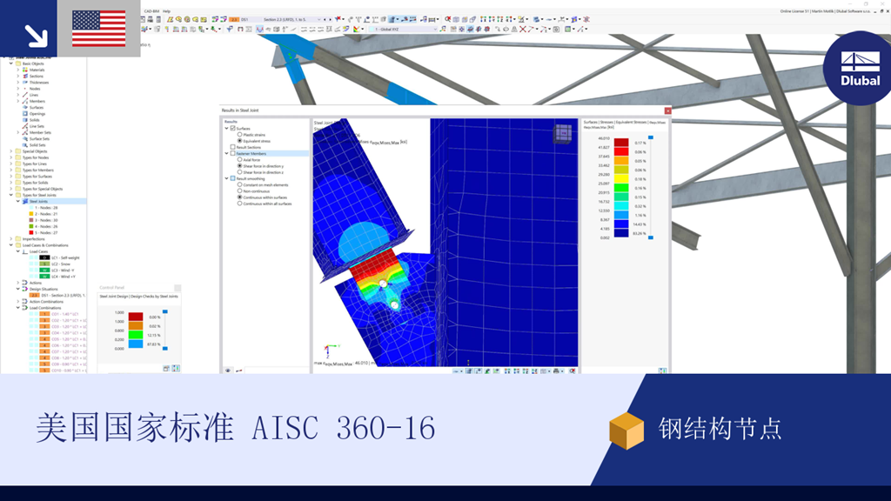Image resolution: width=891 pixels, height=501 pixels.
Task: Click the legend settings icon below stress legend
Action: click(x=662, y=371)
